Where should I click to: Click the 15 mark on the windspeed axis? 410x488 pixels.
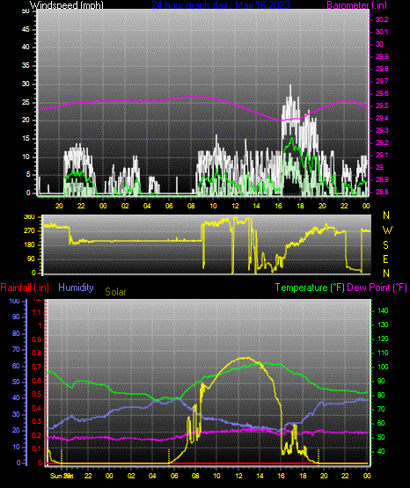point(26,139)
